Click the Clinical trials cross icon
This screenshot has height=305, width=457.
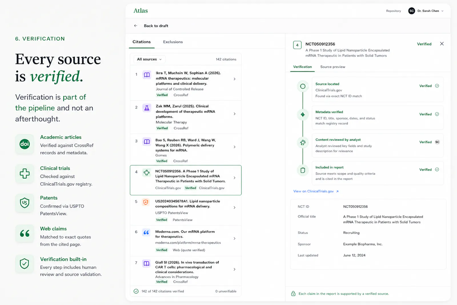[x=25, y=173]
